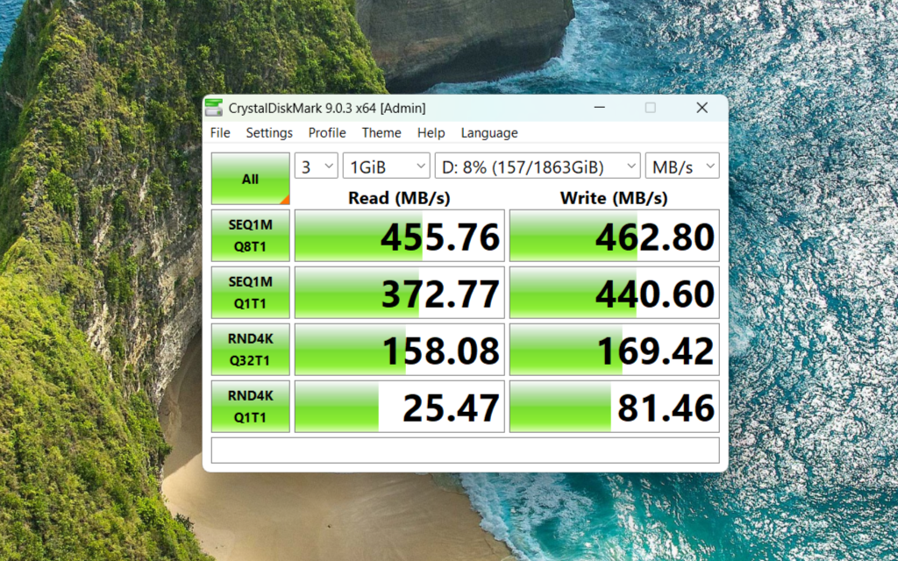This screenshot has width=898, height=561.
Task: Change the MB/s unit dropdown
Action: click(682, 167)
